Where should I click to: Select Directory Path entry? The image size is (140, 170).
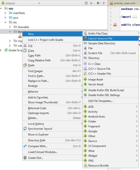(52, 140)
